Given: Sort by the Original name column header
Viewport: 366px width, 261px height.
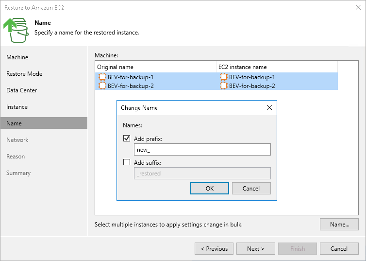Looking at the screenshot, I should (155, 67).
